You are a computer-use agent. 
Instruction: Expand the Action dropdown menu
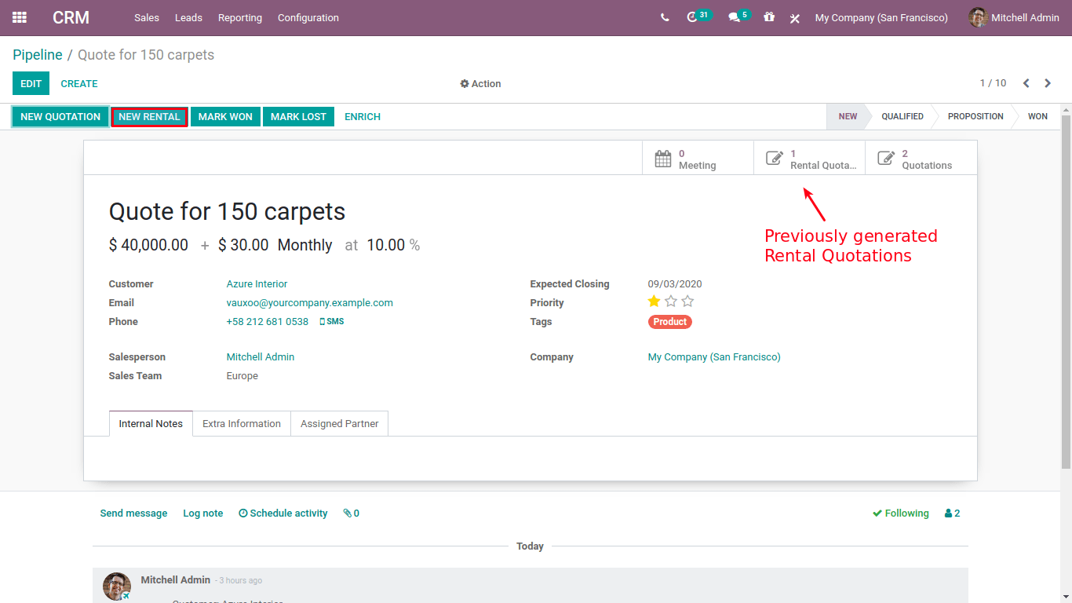tap(480, 84)
